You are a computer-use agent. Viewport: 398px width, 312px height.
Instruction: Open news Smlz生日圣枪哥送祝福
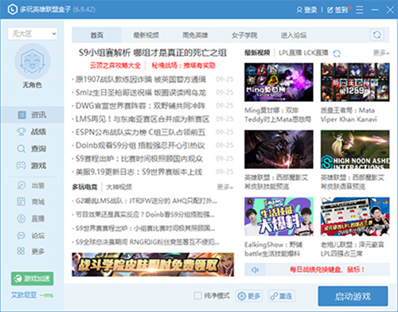pyautogui.click(x=141, y=92)
